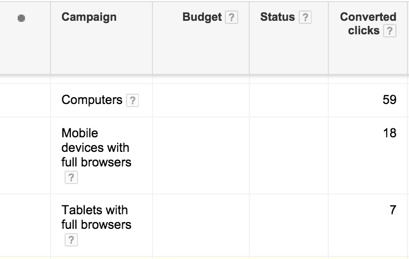Select the Mobile devices with full browsers label
Image resolution: width=409 pixels, height=259 pixels.
coord(96,148)
